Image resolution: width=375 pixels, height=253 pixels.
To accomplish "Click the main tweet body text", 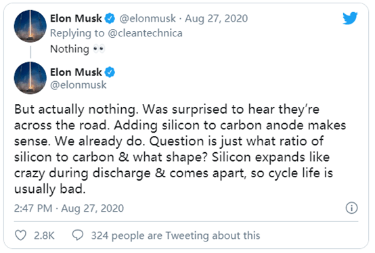I will tap(180, 149).
